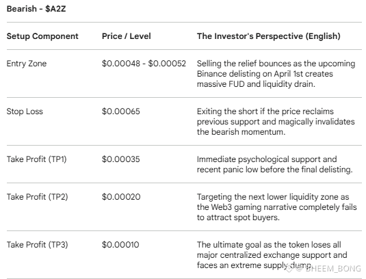Screen dimensions: 366x279
Task: Click the BHEEM_BONG watermark logo
Action: 289,268
